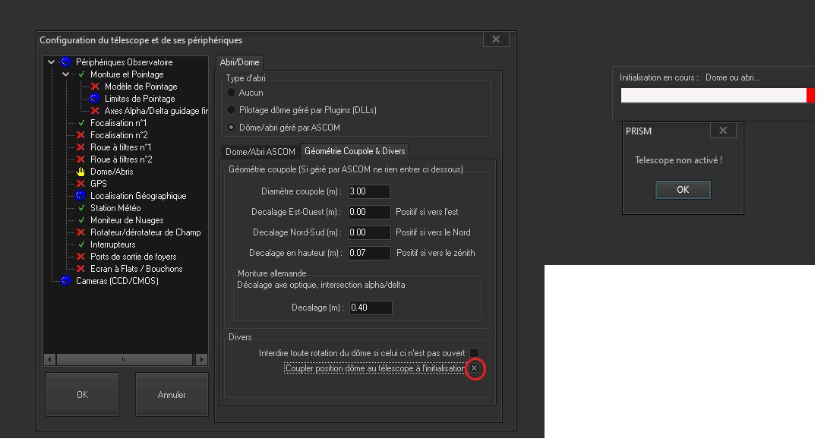824x445 pixels.
Task: Click right arrow of tree horizontal scrollbar
Action: coord(202,359)
